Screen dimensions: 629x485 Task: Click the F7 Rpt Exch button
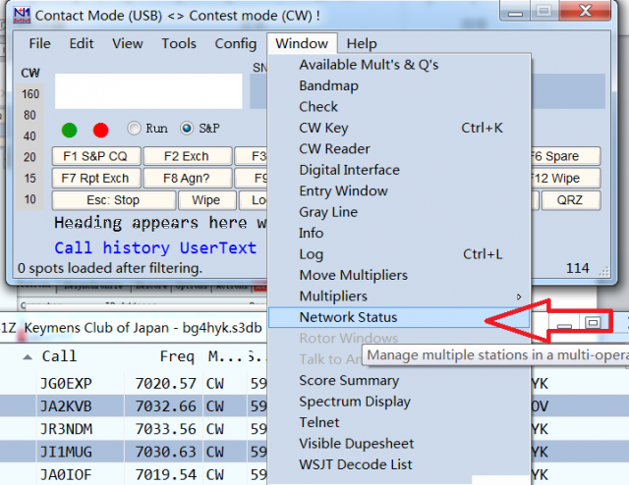pyautogui.click(x=96, y=178)
